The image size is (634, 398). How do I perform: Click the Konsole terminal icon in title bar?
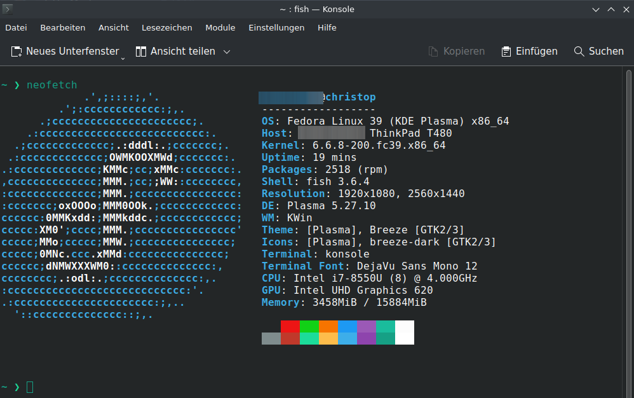pyautogui.click(x=8, y=9)
